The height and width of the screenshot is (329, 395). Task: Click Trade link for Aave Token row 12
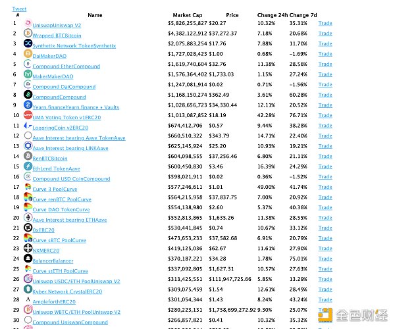325,136
